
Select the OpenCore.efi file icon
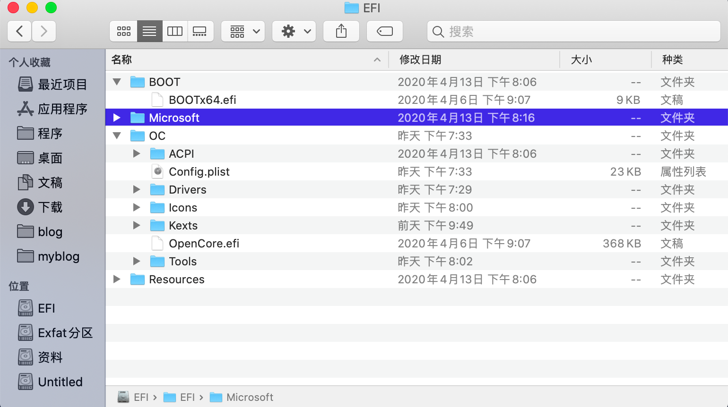(x=157, y=243)
